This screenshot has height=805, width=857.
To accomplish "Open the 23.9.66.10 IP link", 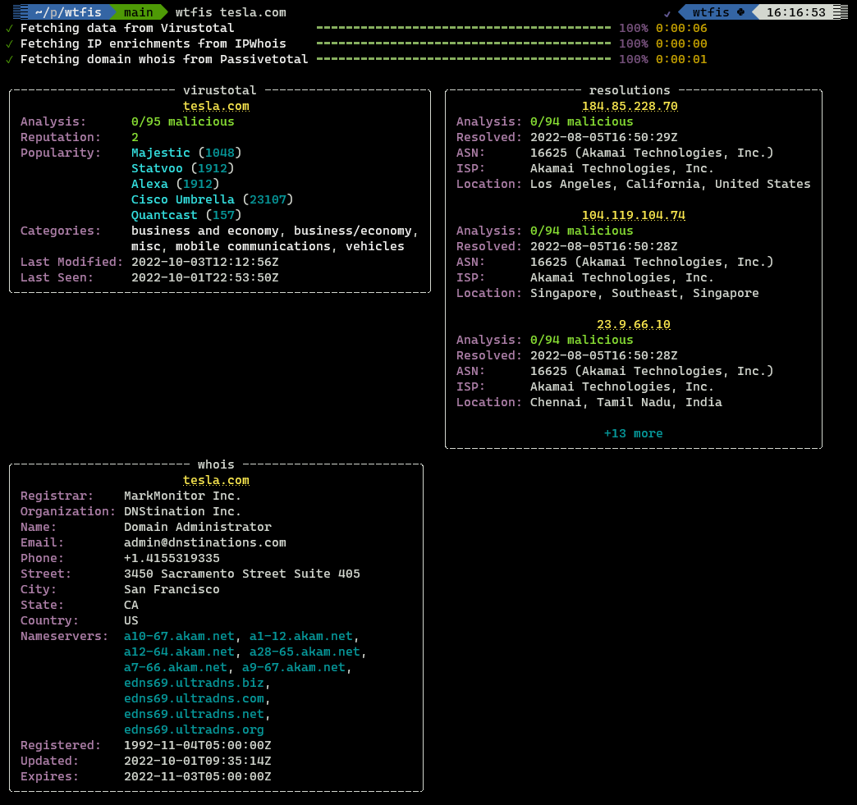I will [634, 325].
